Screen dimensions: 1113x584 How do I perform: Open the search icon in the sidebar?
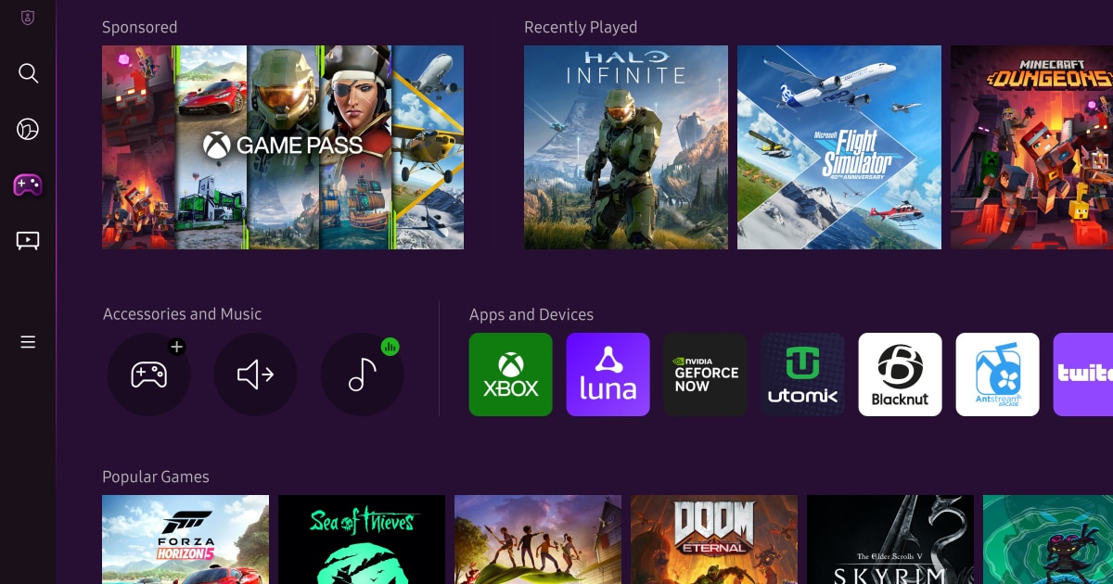point(28,73)
